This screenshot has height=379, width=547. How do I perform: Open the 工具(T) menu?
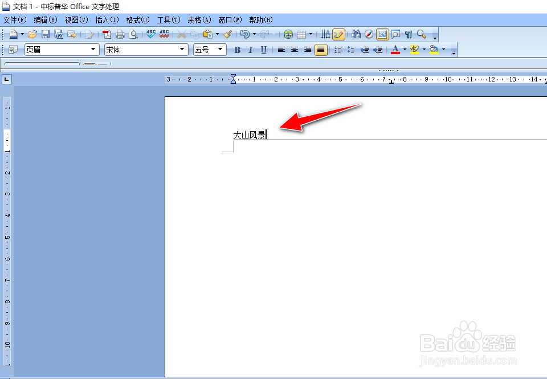click(169, 21)
